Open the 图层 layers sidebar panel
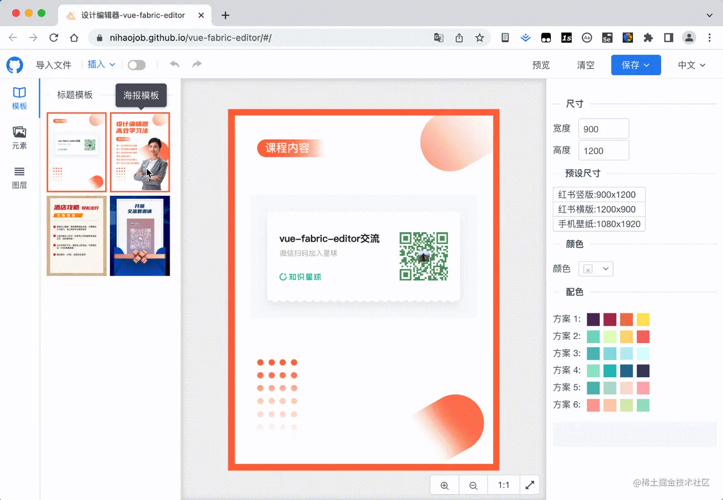 click(x=20, y=178)
